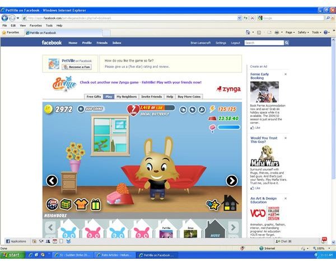Click the bunny pet character
Screen dimensions: 336x261
pyautogui.click(x=157, y=169)
